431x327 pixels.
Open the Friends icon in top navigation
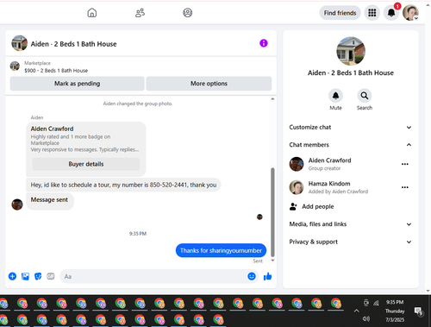click(140, 13)
